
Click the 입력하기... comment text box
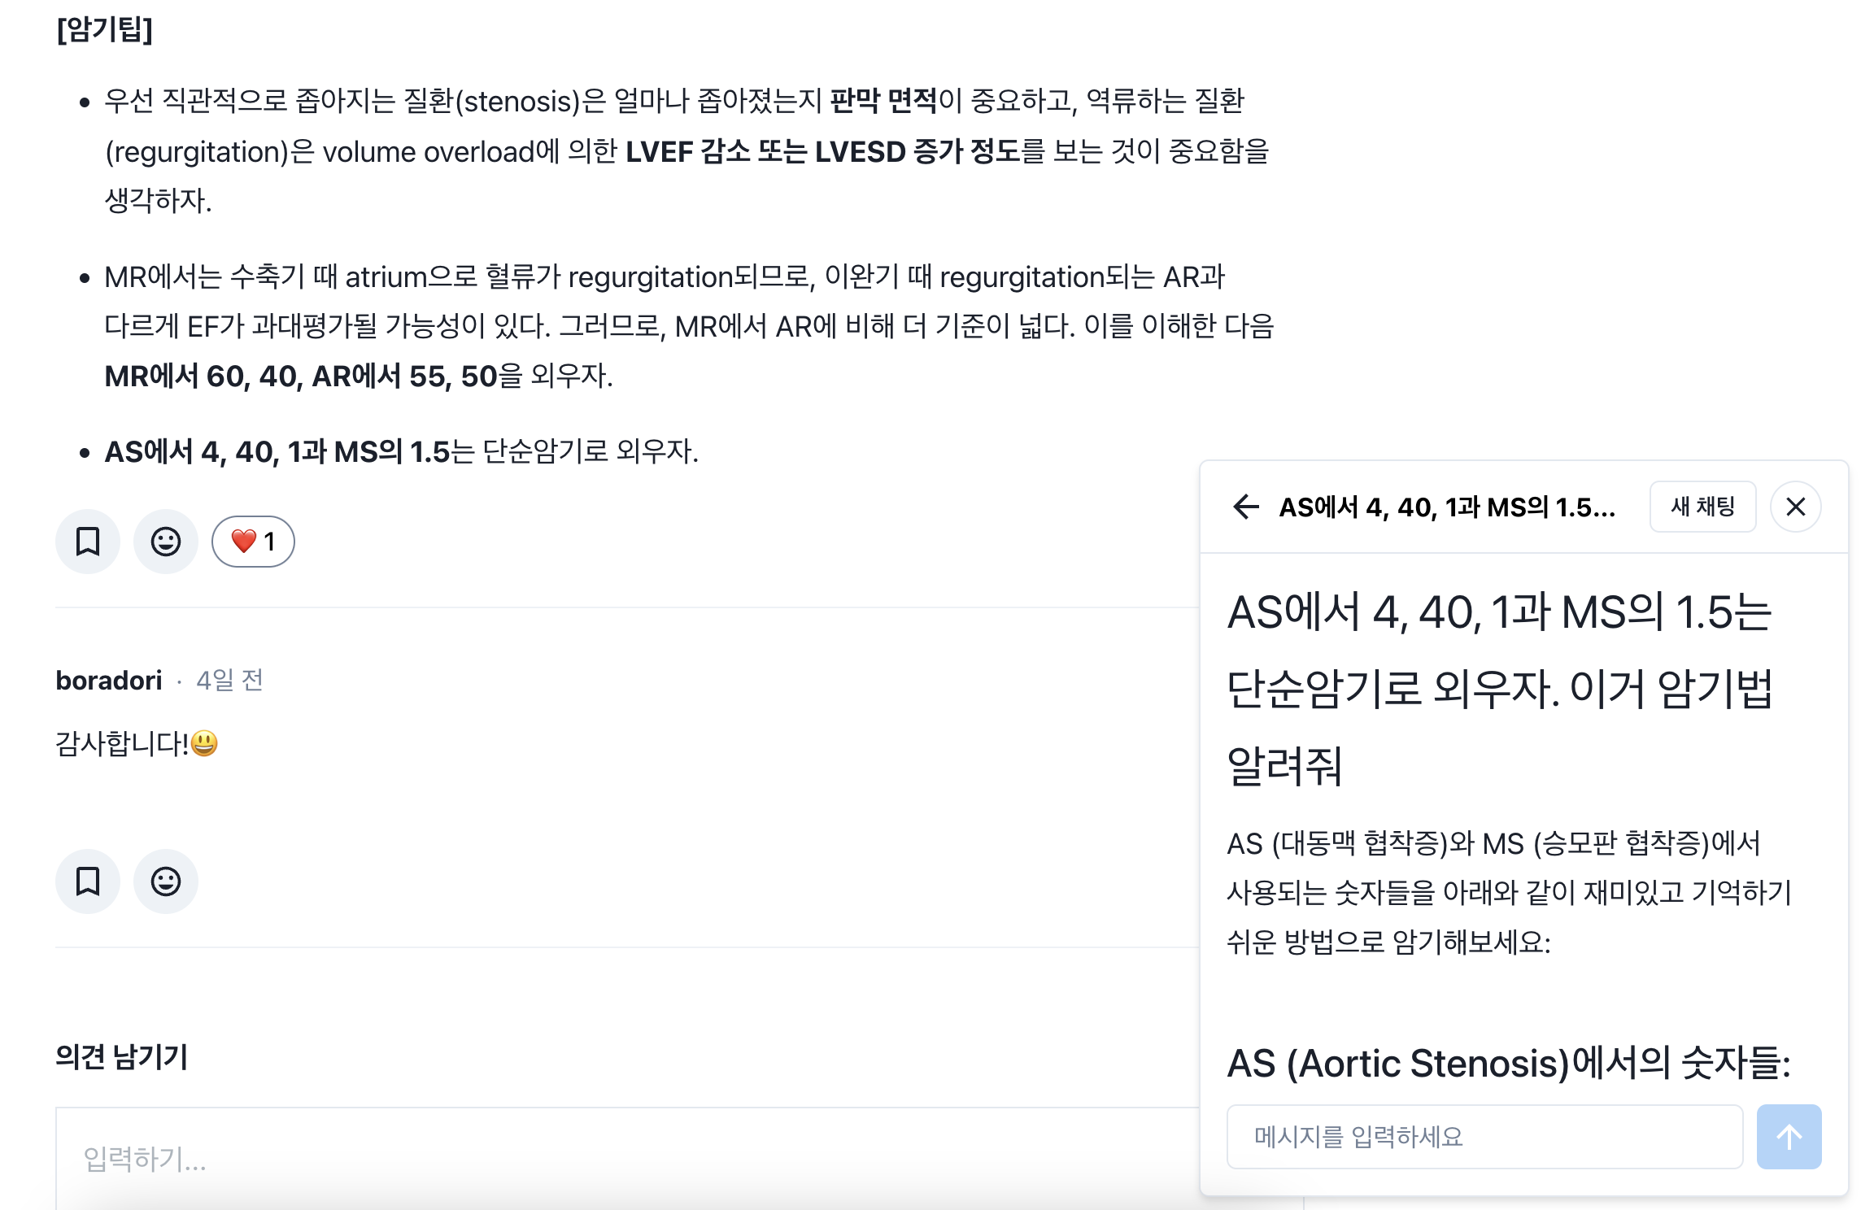626,1158
